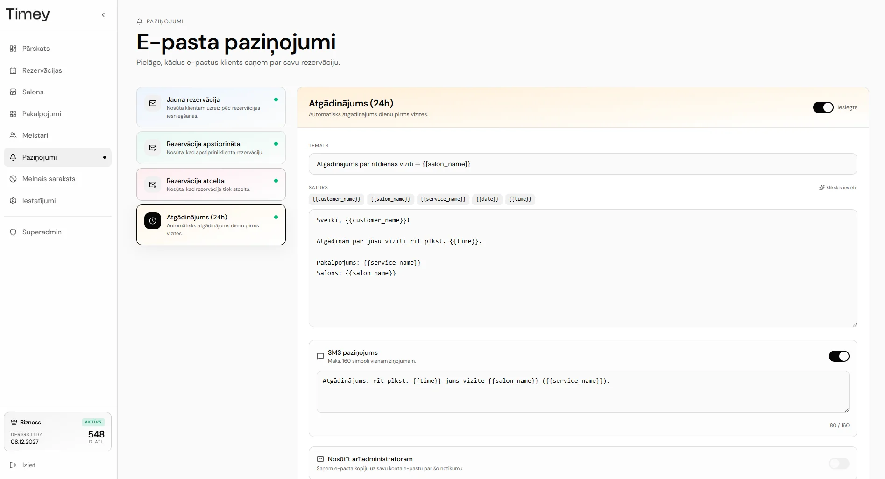The width and height of the screenshot is (885, 479).
Task: Click the Ieslēgts label
Action: click(x=847, y=107)
